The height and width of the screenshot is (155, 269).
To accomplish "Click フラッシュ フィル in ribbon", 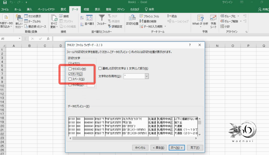I will tap(149, 16).
